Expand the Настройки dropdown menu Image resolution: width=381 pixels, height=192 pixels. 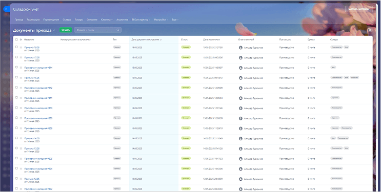161,19
